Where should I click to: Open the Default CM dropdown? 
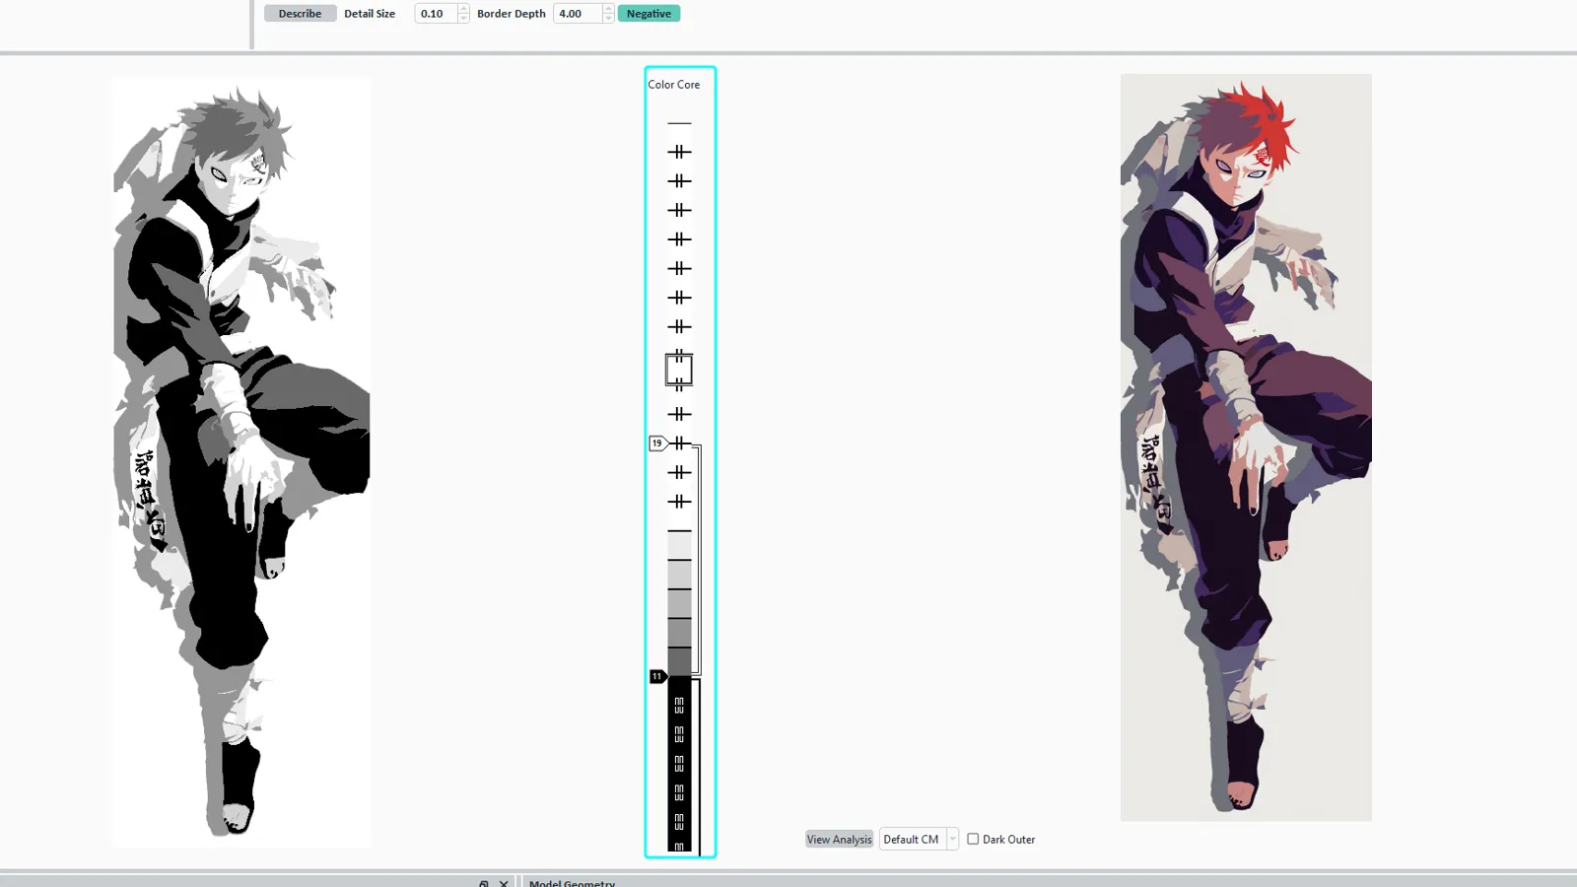click(x=919, y=839)
